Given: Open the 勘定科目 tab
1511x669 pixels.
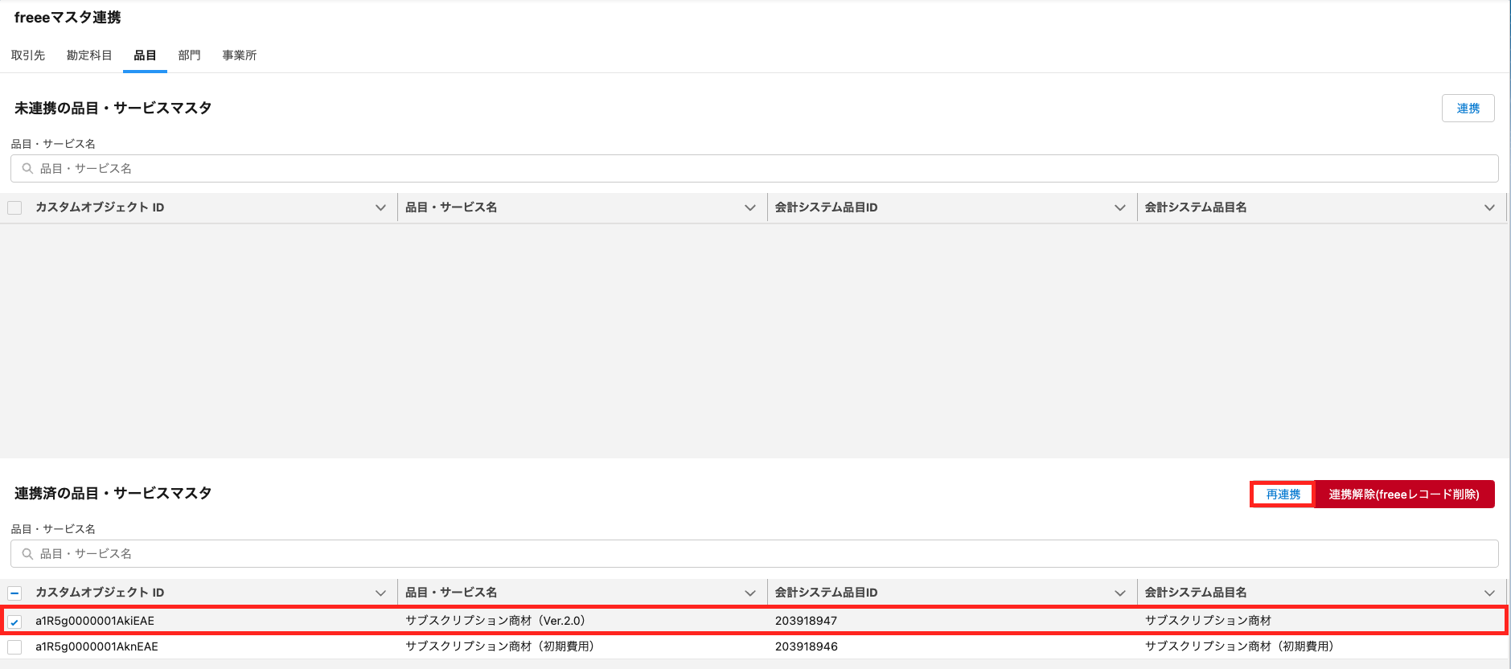Looking at the screenshot, I should (x=89, y=55).
